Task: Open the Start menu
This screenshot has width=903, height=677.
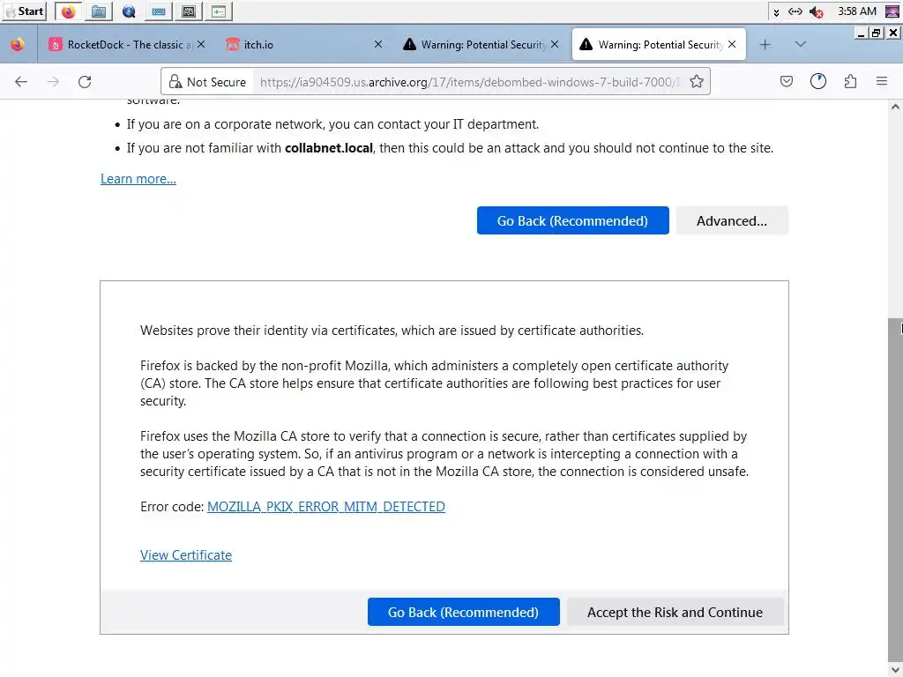Action: coord(24,11)
